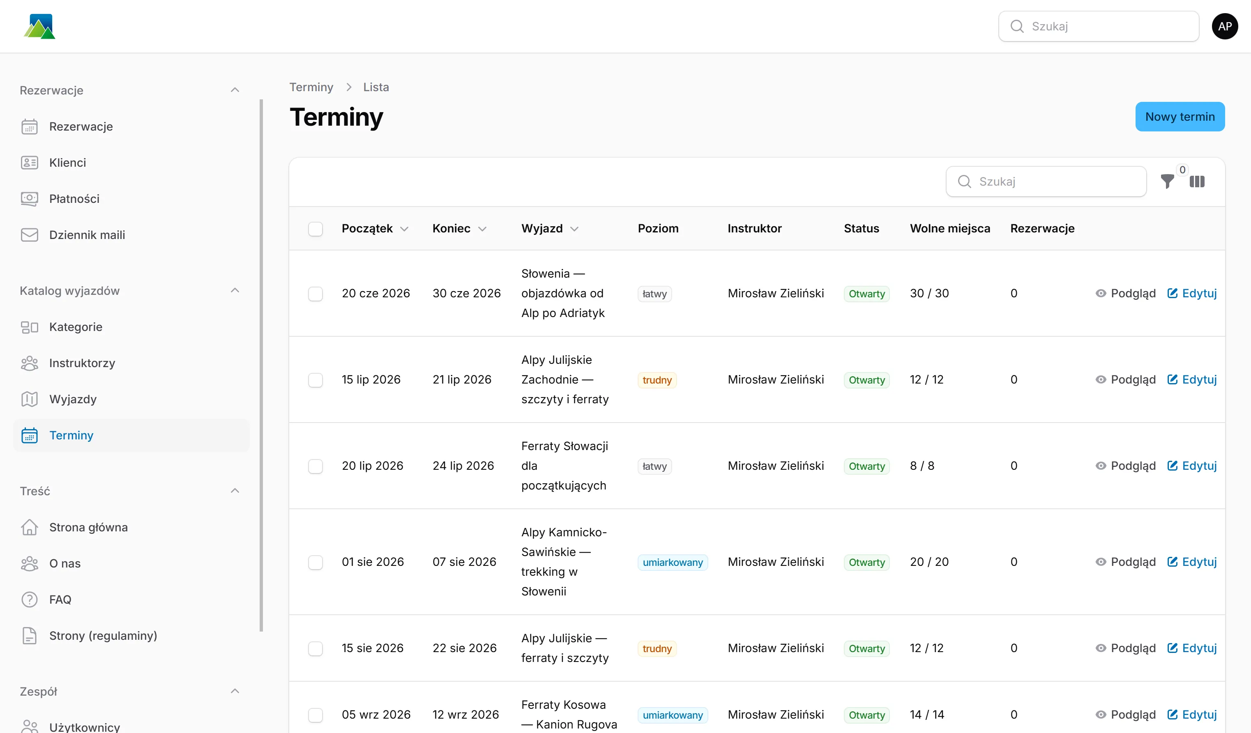The width and height of the screenshot is (1251, 733).
Task: Click Terminy breadcrumb link
Action: click(311, 87)
